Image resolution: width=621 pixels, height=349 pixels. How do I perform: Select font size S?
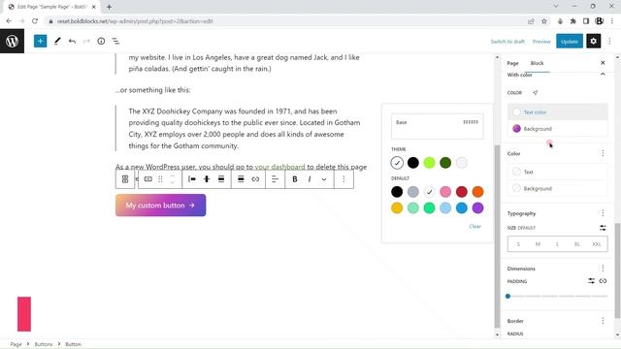tap(518, 244)
